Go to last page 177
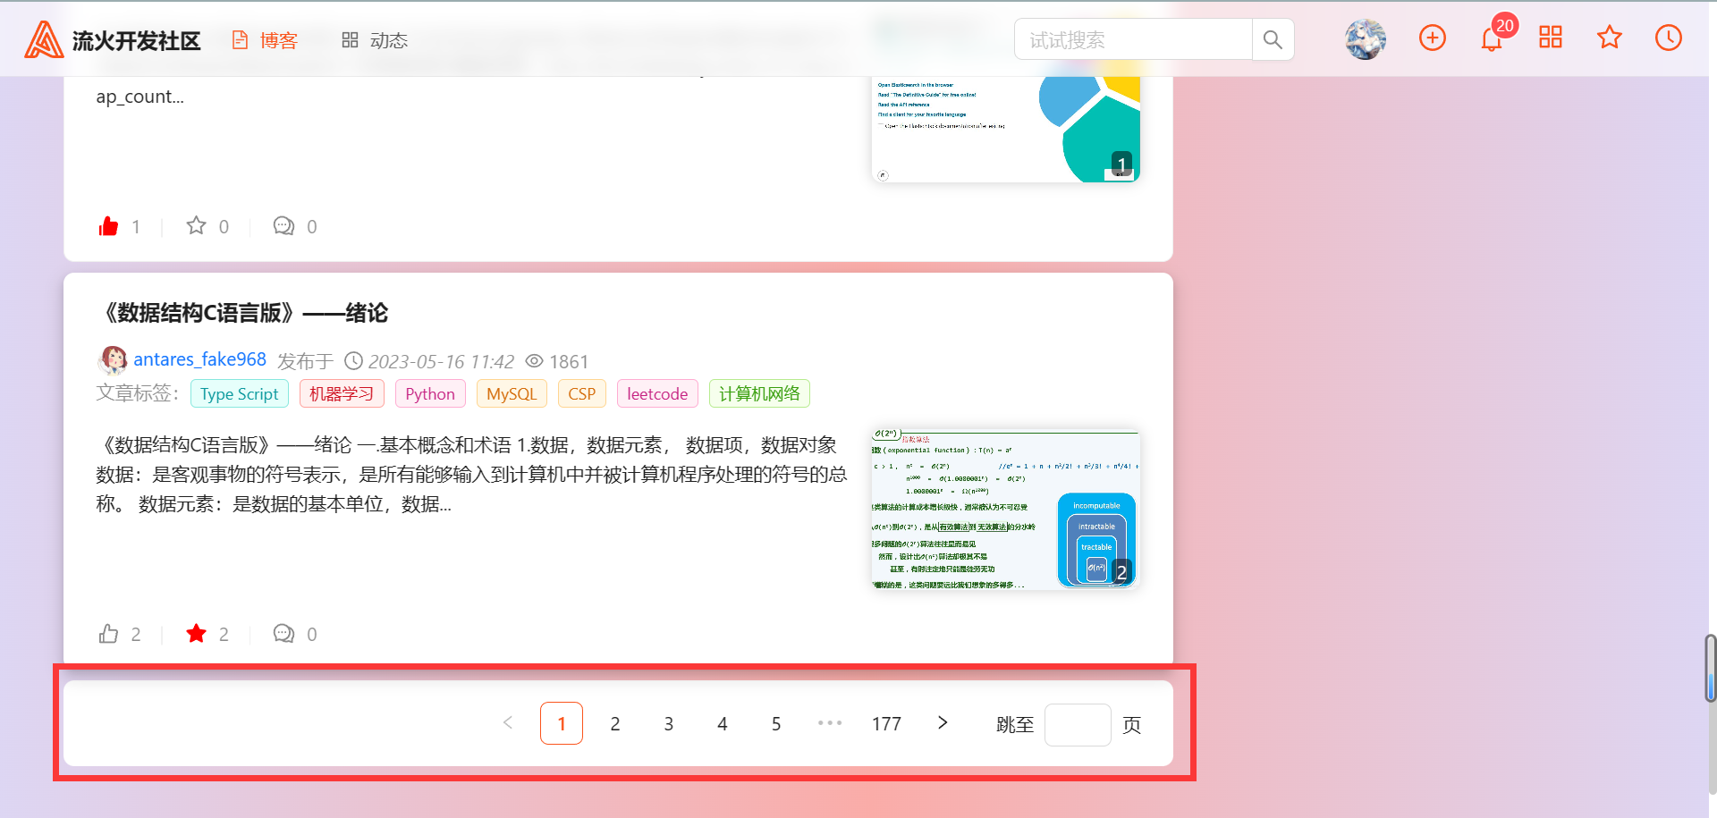Image resolution: width=1717 pixels, height=818 pixels. click(887, 723)
